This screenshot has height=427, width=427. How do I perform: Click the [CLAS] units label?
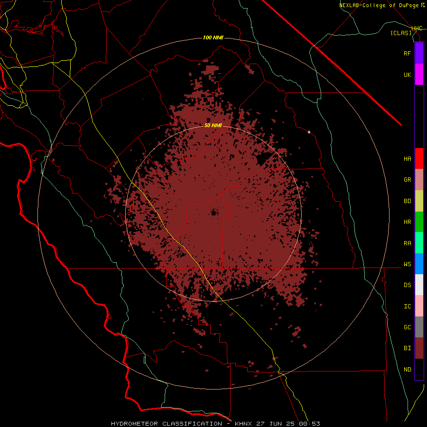401,33
